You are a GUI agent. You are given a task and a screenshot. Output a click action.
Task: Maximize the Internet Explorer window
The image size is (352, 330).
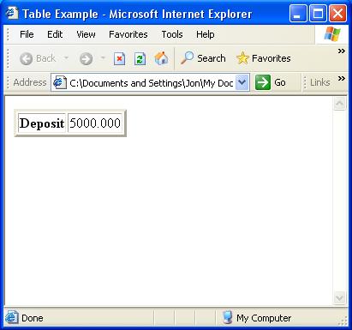(x=318, y=13)
